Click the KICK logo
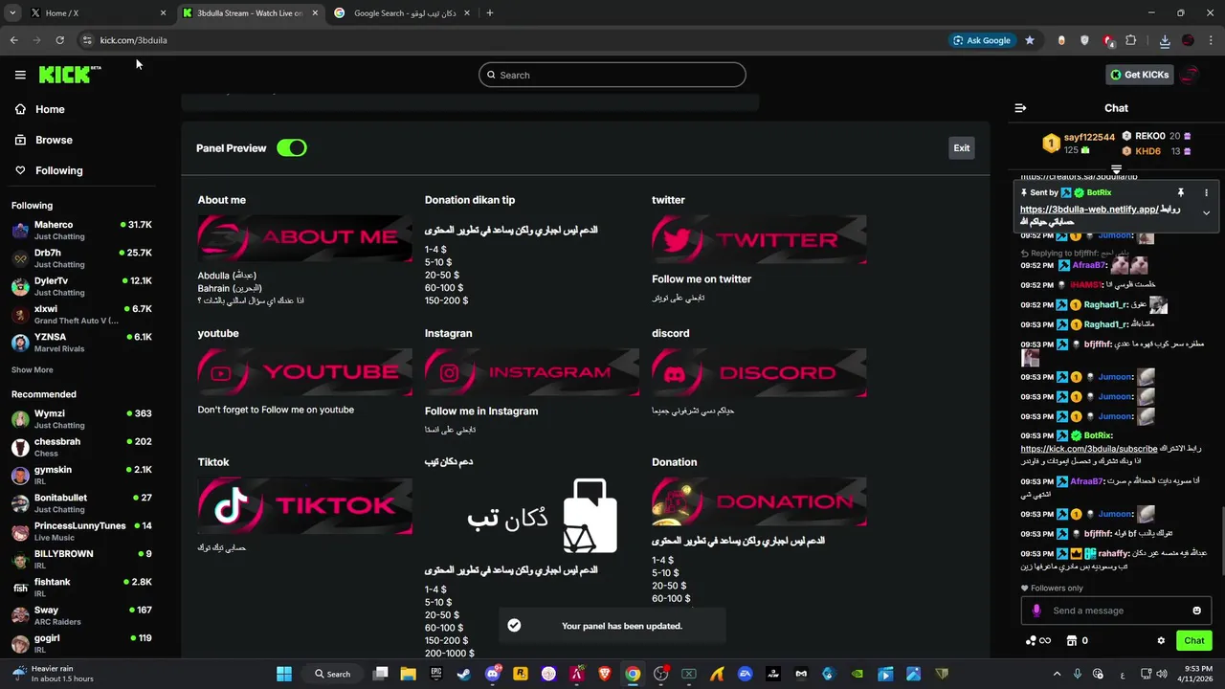The image size is (1225, 689). [69, 75]
